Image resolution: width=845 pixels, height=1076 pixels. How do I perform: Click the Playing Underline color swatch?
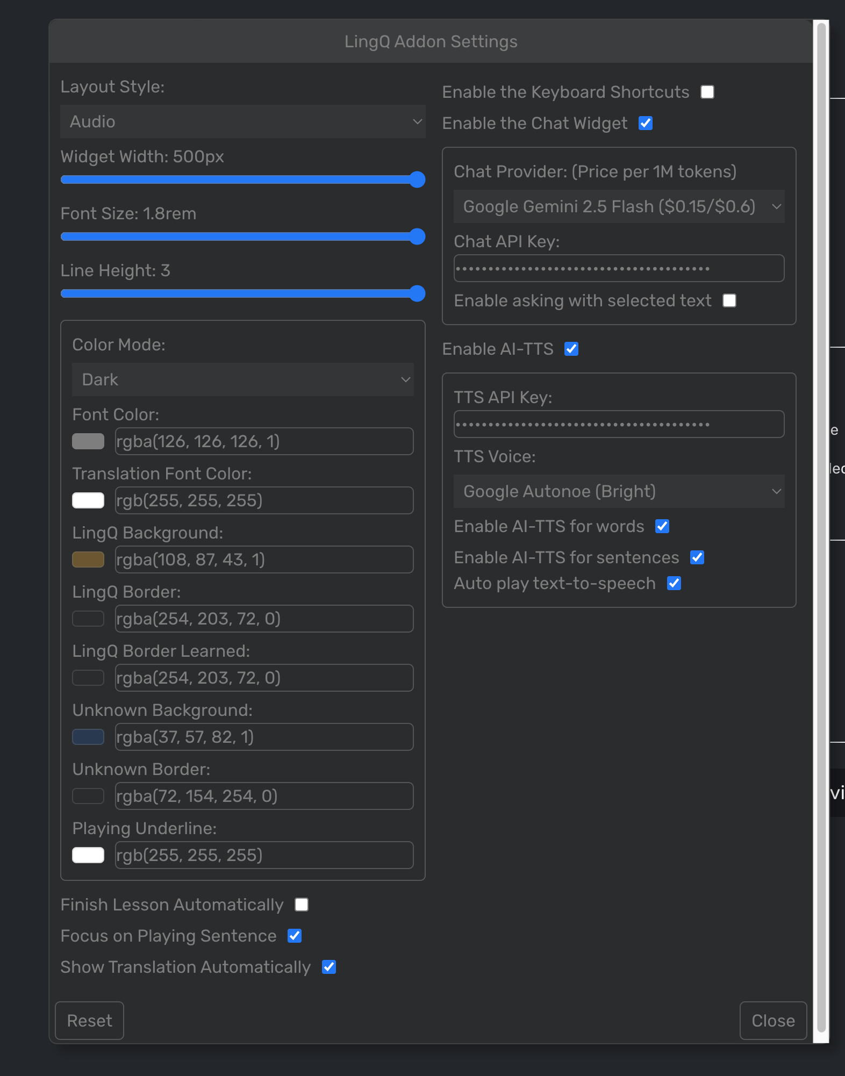coord(88,855)
